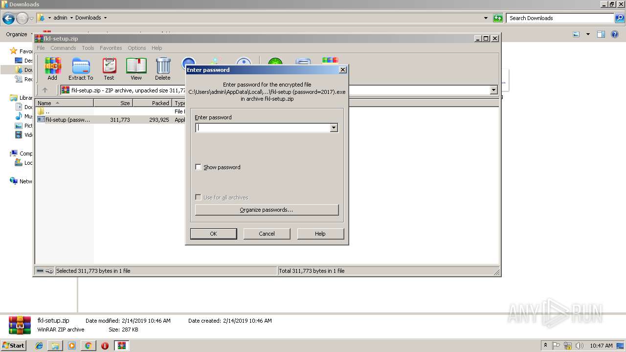Open the Options menu
This screenshot has height=352, width=626.
pos(137,48)
